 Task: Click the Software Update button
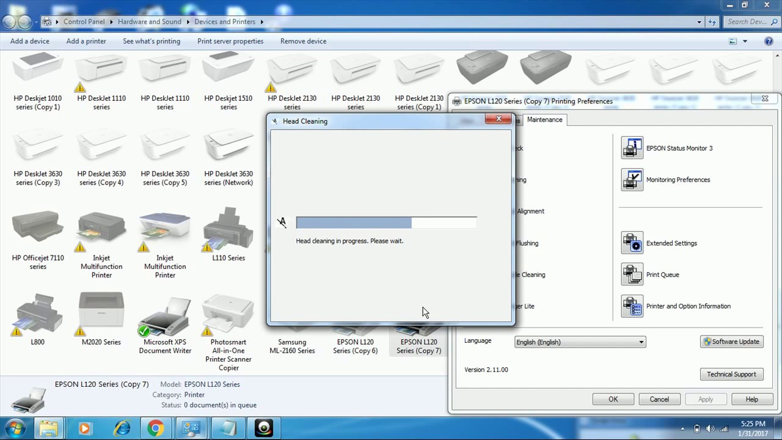[732, 342]
